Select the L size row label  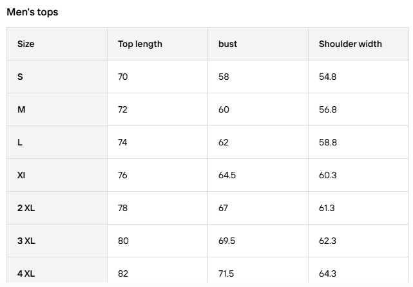[20, 143]
